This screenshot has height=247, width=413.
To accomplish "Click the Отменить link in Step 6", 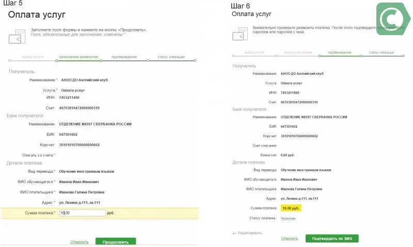I will point(289,238).
